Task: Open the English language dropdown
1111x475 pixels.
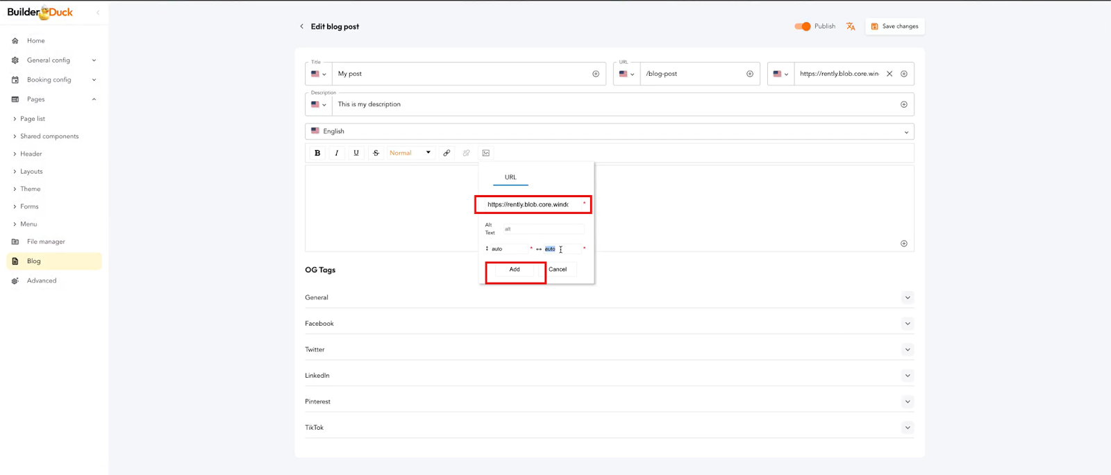Action: tap(609, 131)
